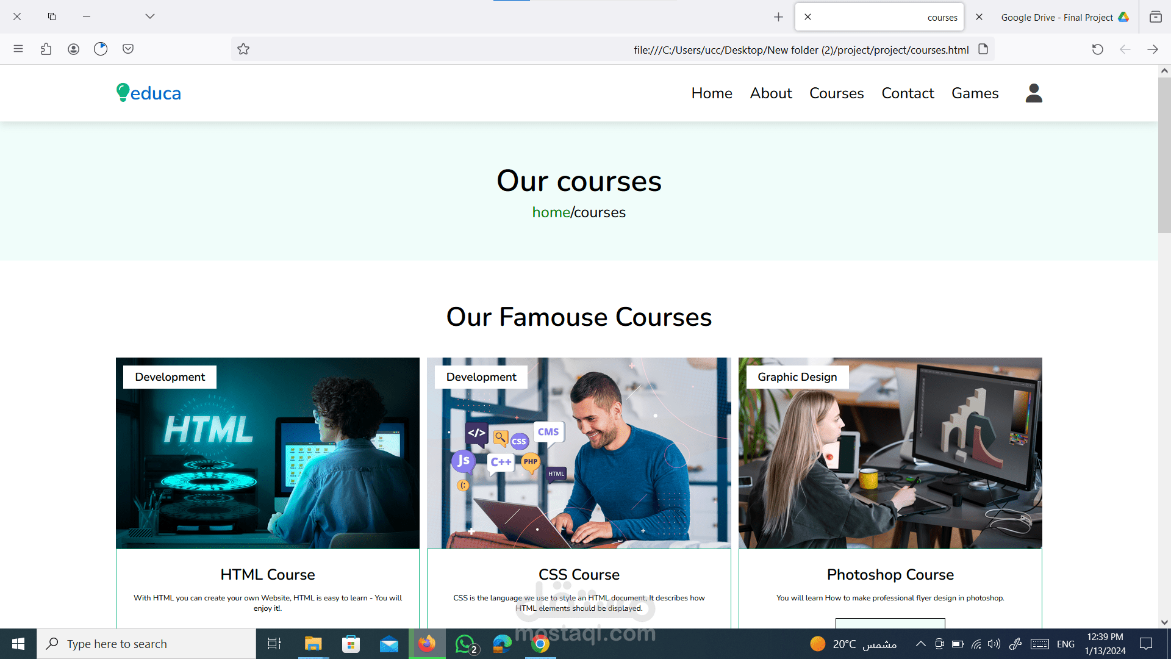The width and height of the screenshot is (1171, 659).
Task: Close the courses tab
Action: pyautogui.click(x=808, y=17)
